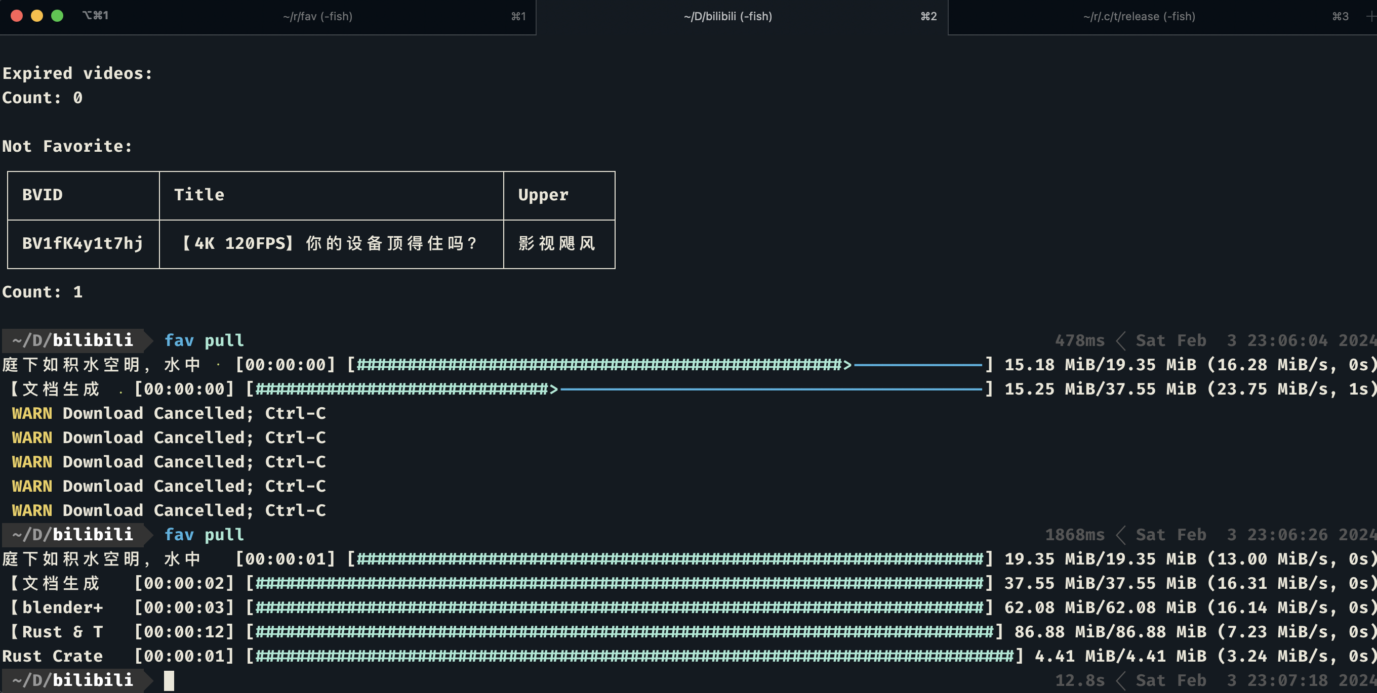Click the BV1fK4y1t7hj BVID cell
Screen dimensions: 1377x693
coord(83,244)
